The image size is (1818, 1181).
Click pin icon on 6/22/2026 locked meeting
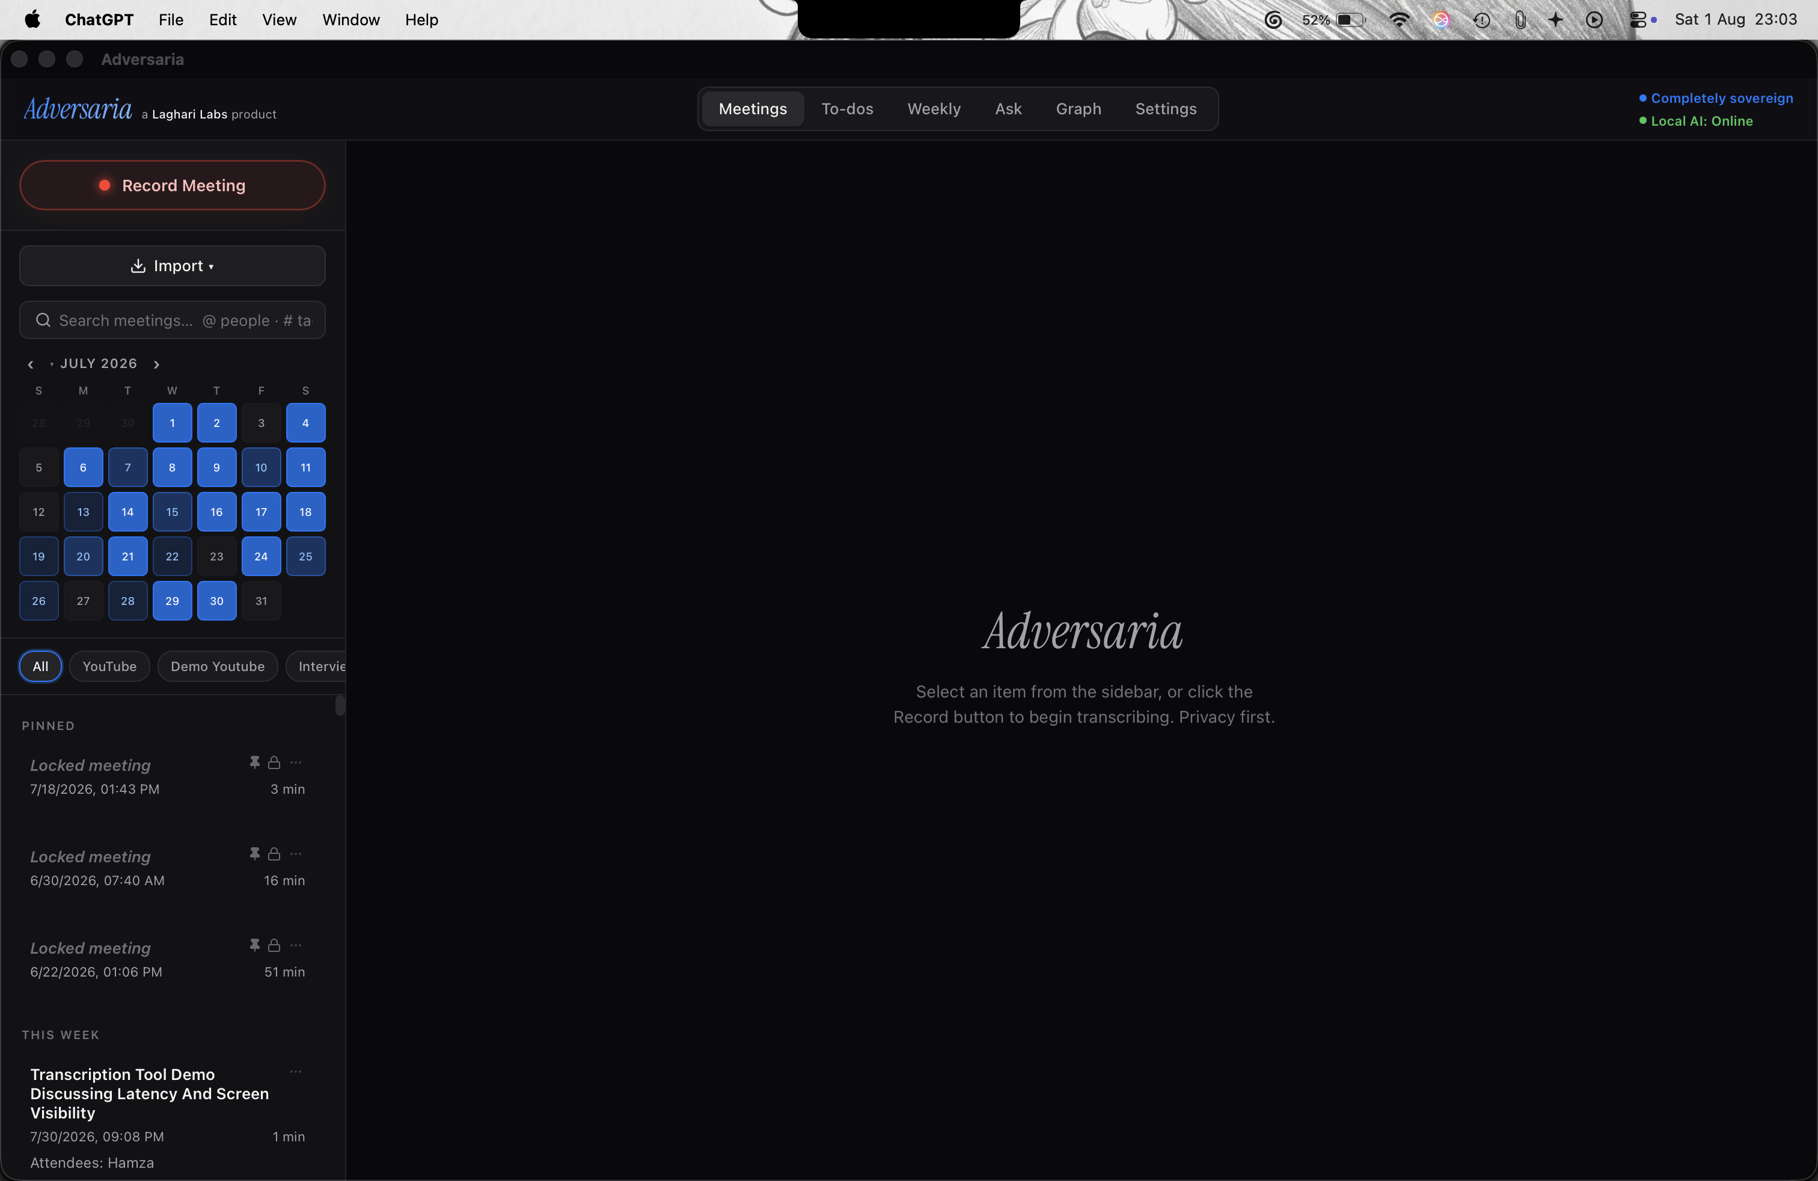pos(254,946)
